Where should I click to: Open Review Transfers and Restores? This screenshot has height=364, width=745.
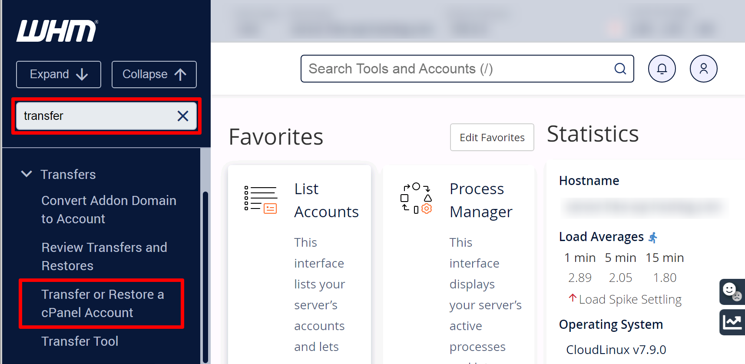(x=104, y=256)
